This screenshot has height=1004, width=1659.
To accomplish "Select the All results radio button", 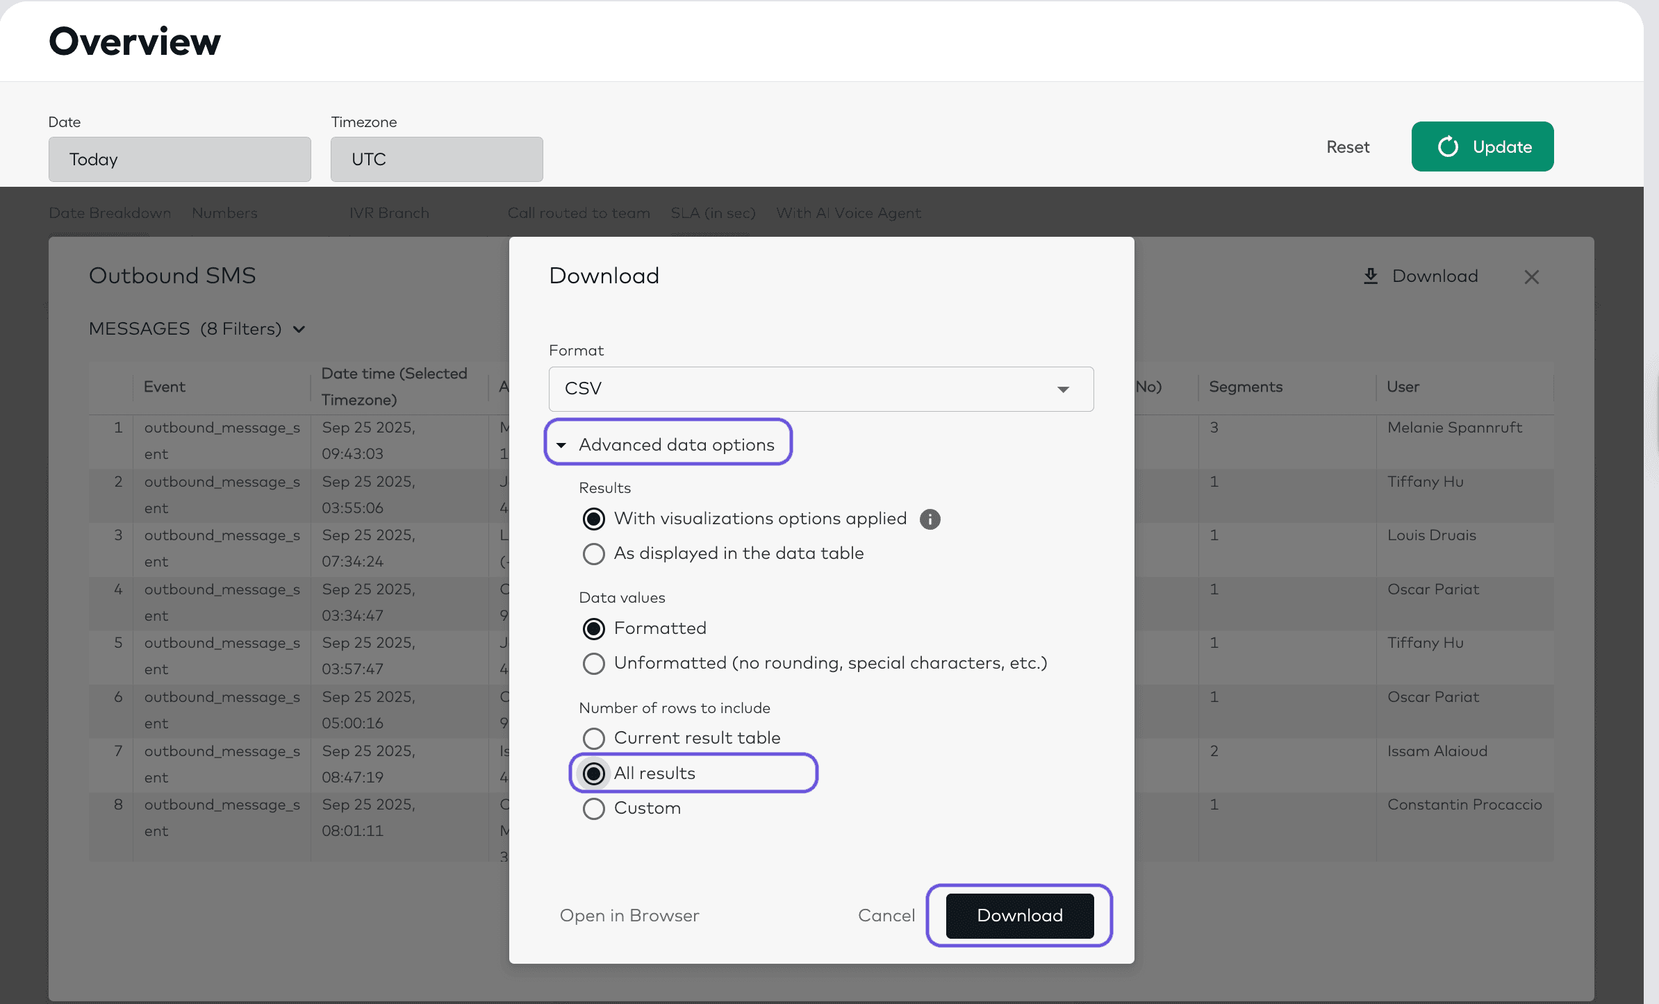I will click(x=594, y=773).
